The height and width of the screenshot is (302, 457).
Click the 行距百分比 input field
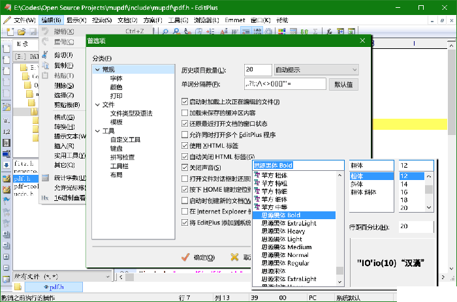417,226
